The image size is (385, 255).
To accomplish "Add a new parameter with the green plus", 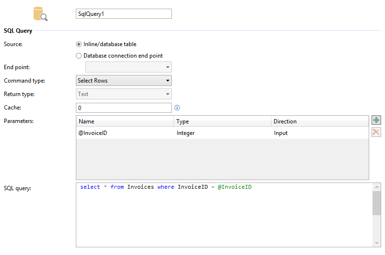I will coord(376,120).
